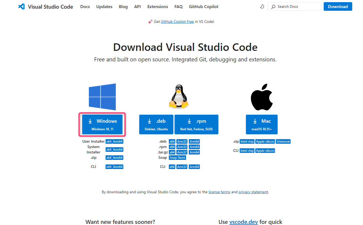This screenshot has height=225, width=363.
Task: Click the rocket emoji next to GitHub Copilot
Action: [150, 22]
